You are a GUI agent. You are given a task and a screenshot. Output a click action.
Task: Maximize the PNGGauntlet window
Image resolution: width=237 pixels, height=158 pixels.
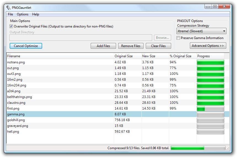215,7
